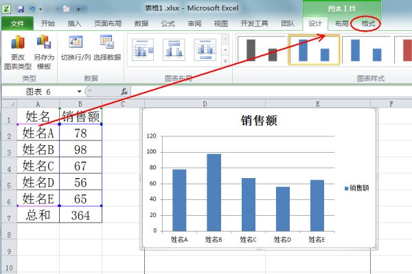Choose the third chart layout thumbnail
412x274 pixels.
tap(205, 50)
